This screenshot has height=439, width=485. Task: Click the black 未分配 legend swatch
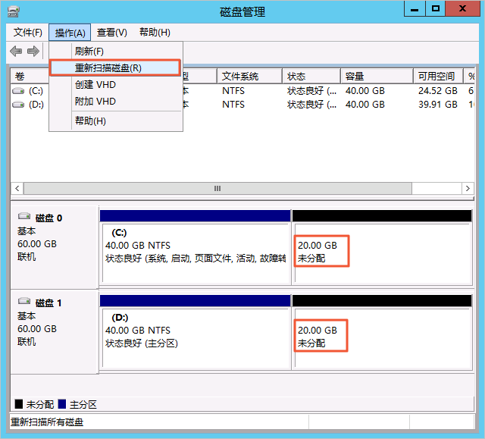[x=18, y=405]
